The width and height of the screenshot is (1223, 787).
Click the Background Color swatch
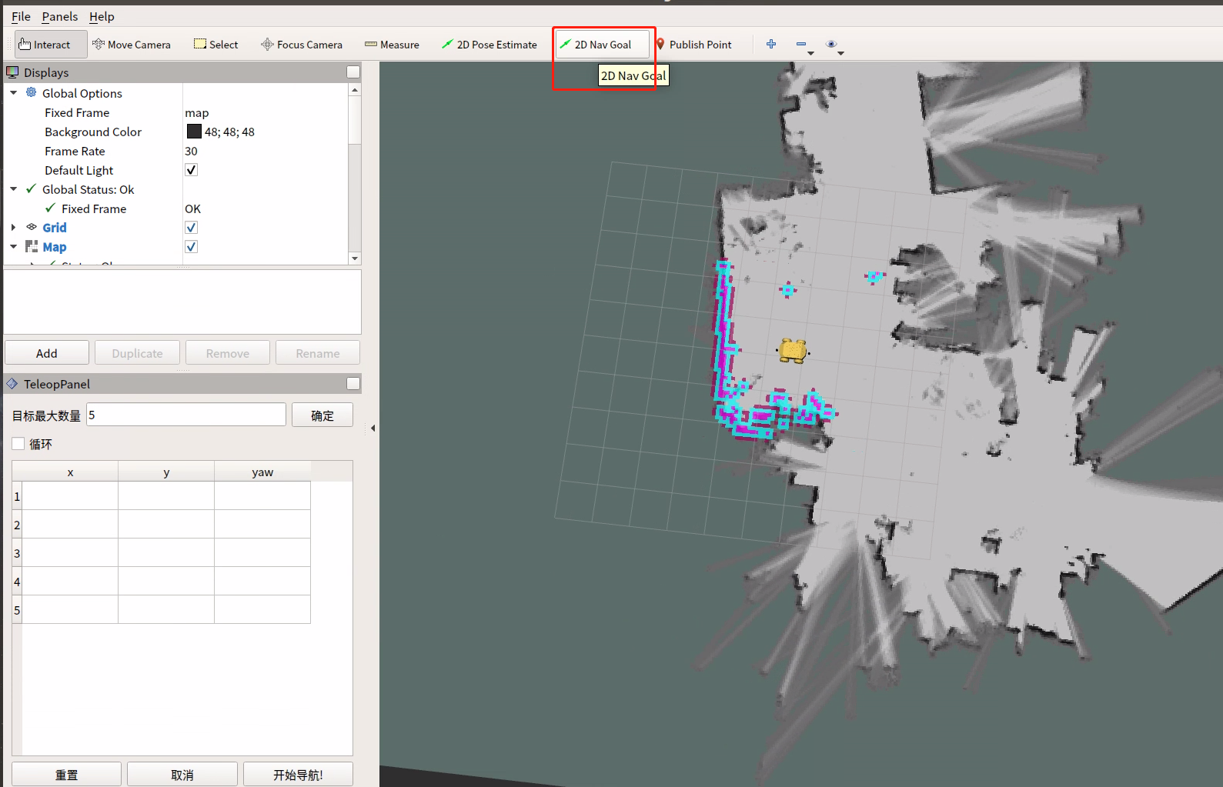coord(194,132)
